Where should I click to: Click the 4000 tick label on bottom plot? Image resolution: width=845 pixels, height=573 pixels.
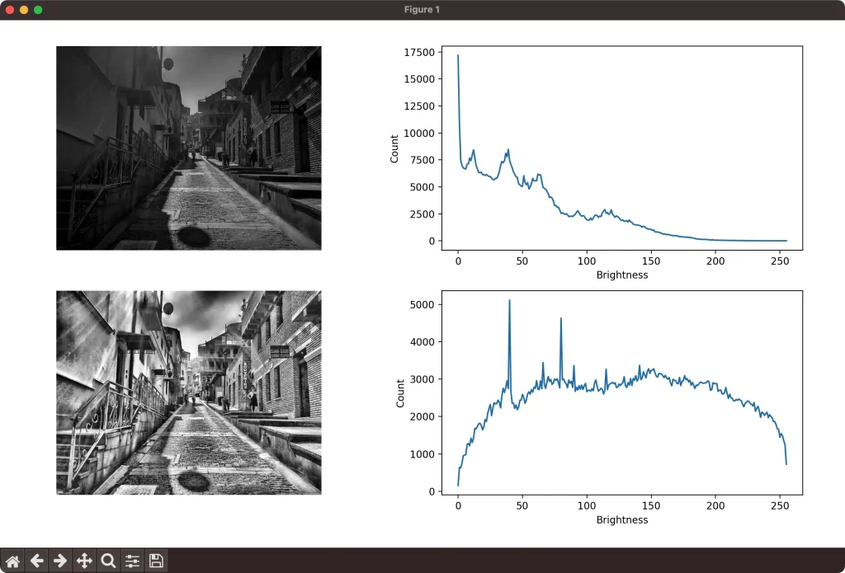[422, 341]
